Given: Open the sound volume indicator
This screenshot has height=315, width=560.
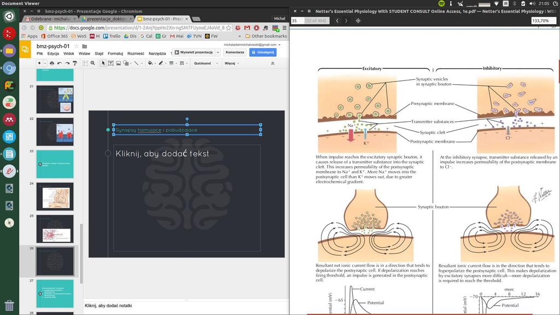Looking at the screenshot, I should [x=532, y=4].
